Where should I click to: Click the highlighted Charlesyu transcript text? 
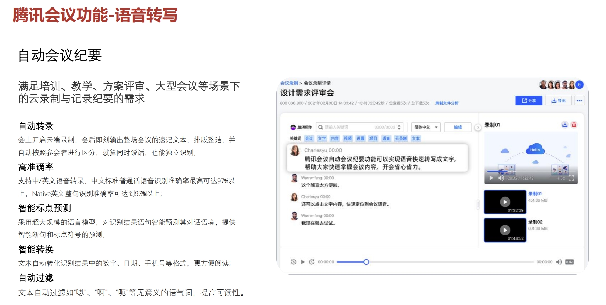tap(380, 163)
